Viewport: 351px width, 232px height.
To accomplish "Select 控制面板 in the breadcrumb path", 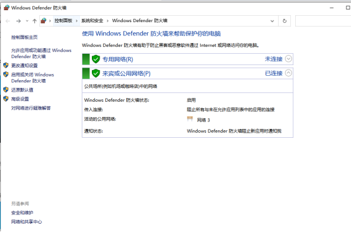I will pyautogui.click(x=63, y=21).
